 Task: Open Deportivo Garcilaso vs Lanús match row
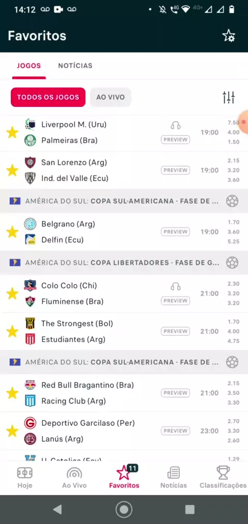tap(124, 431)
